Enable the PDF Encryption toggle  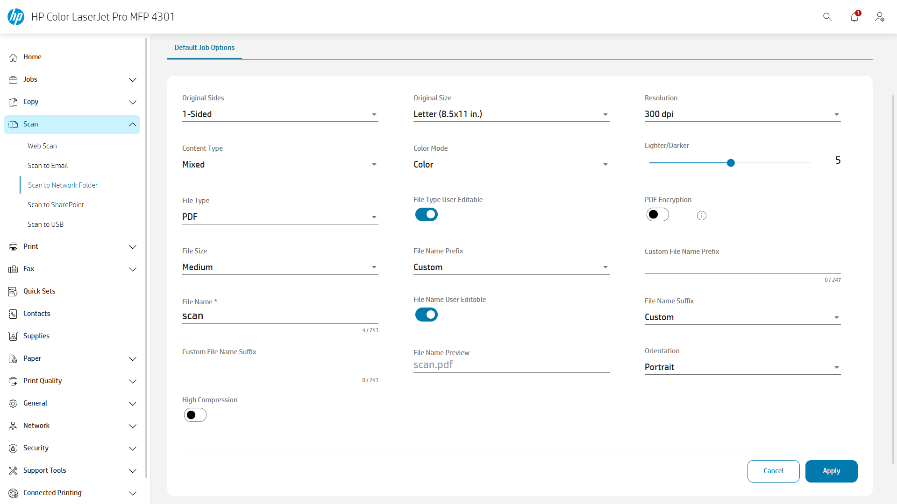[658, 215]
